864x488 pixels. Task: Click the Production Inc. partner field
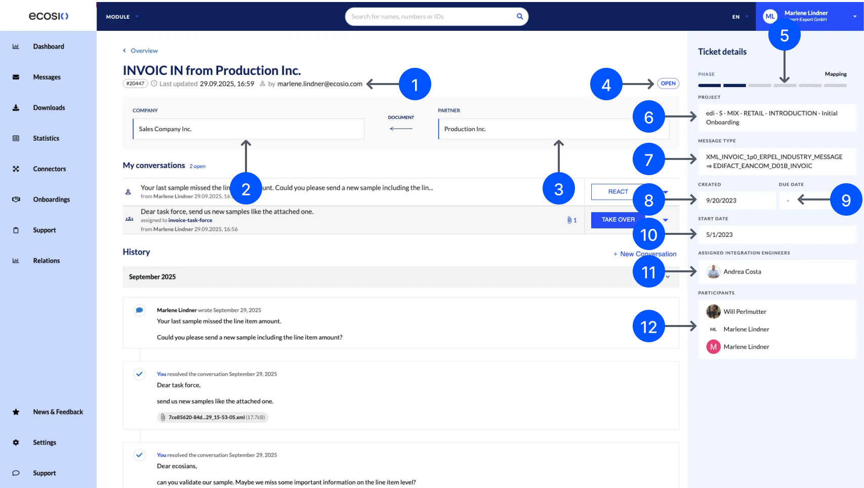click(554, 129)
